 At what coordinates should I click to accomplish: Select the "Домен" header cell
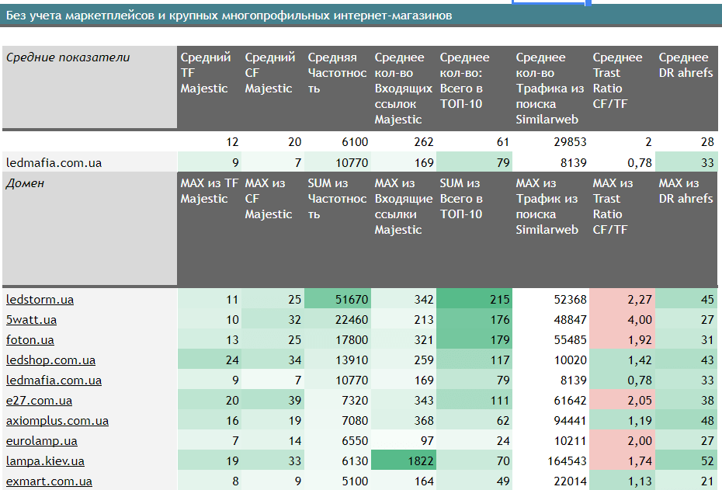click(89, 229)
